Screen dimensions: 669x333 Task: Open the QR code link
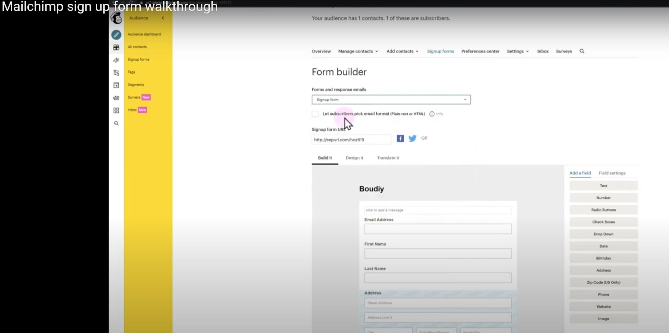tap(424, 138)
